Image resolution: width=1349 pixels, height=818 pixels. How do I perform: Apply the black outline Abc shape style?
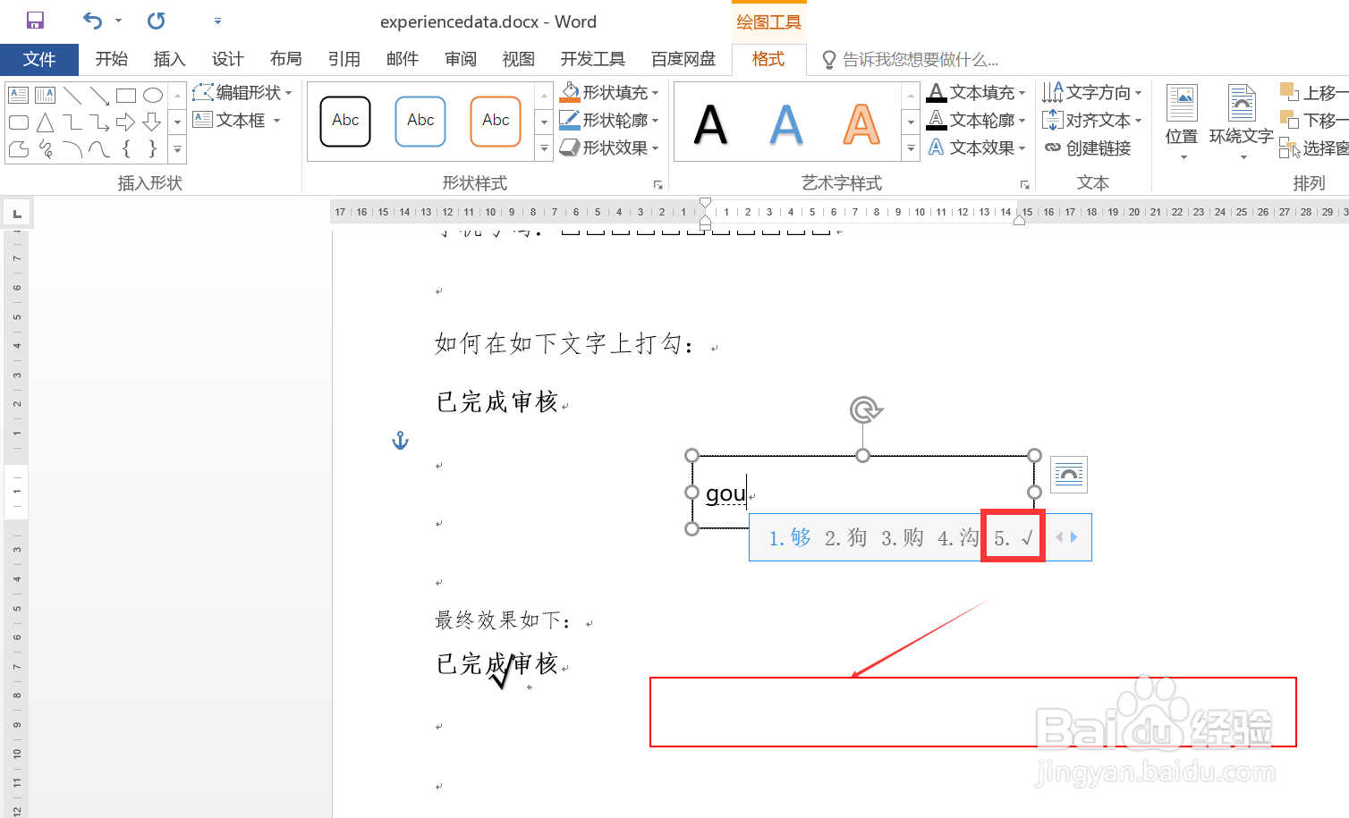tap(345, 121)
